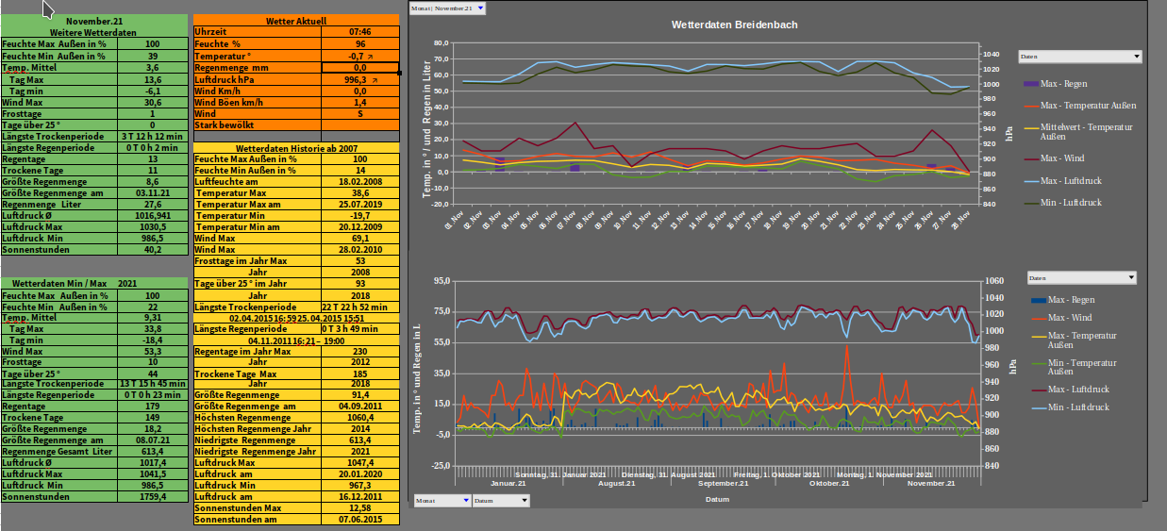
Task: Select the 3 T 12 h 12 min cell
Action: tap(153, 136)
